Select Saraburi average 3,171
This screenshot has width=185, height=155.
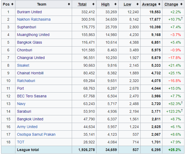point(156,111)
